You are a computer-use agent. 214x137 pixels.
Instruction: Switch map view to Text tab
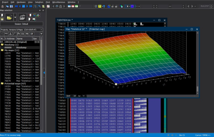click(x=68, y=96)
